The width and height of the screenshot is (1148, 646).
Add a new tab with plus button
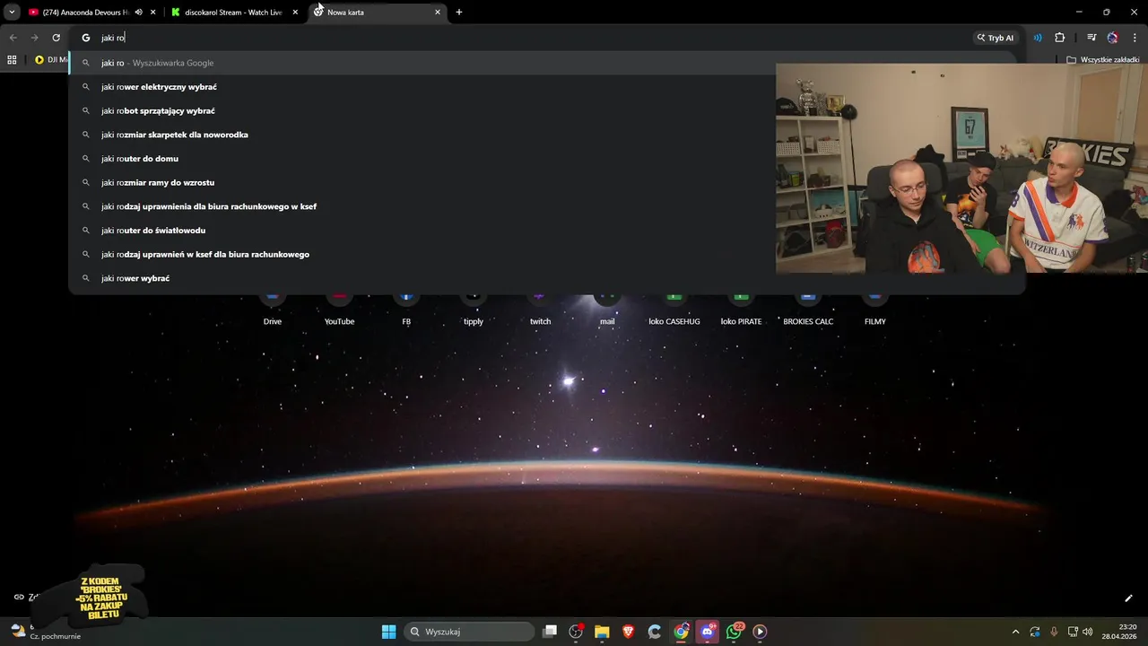click(x=459, y=13)
